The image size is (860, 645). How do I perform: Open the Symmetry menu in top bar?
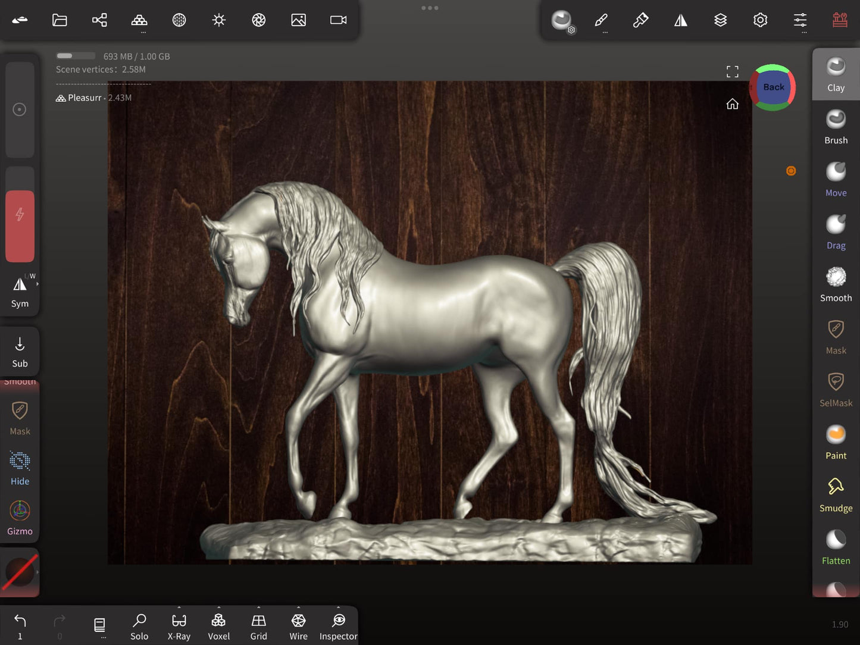coord(681,20)
